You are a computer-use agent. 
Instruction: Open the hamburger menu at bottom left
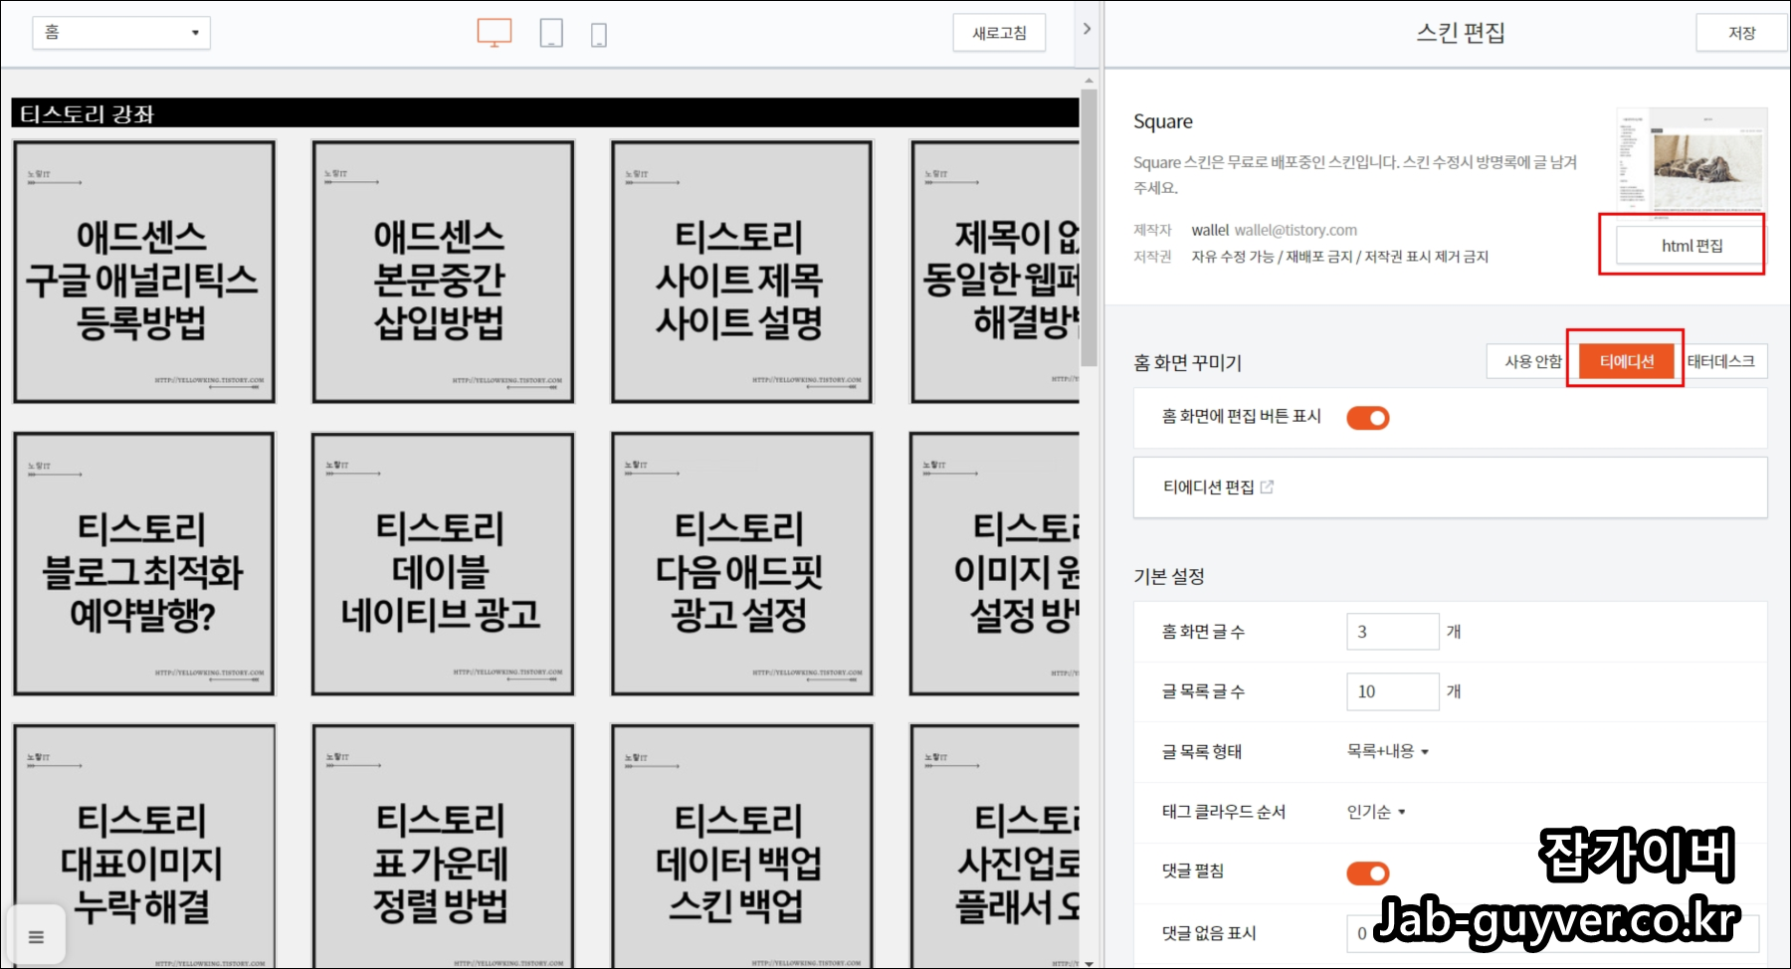click(37, 935)
